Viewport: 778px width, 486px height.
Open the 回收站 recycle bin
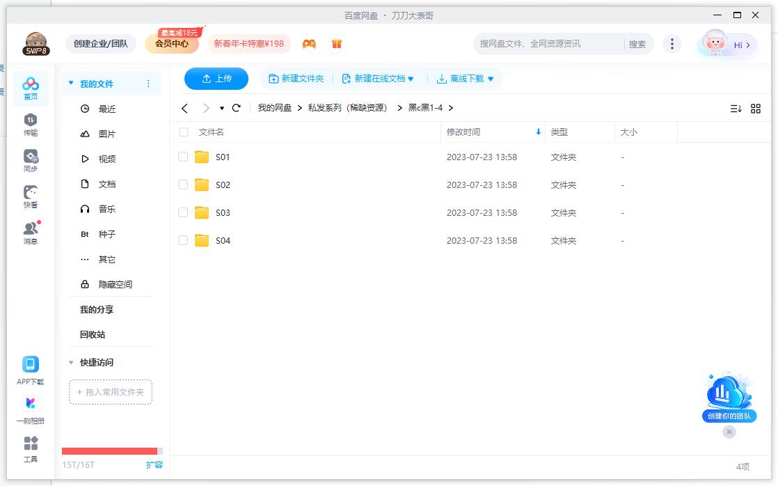pos(93,334)
